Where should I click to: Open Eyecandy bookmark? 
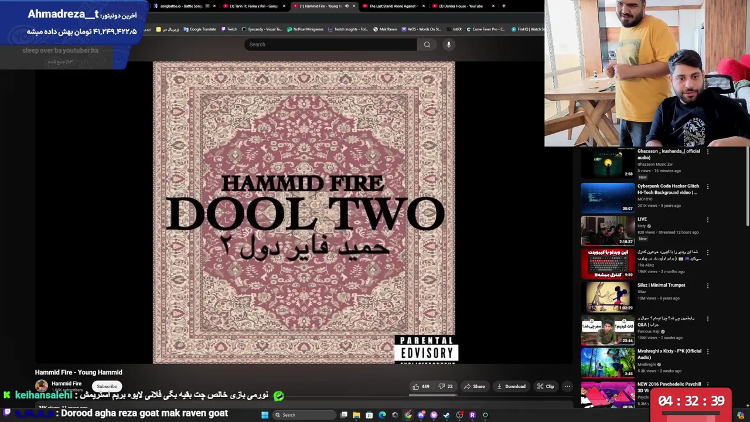coord(262,29)
